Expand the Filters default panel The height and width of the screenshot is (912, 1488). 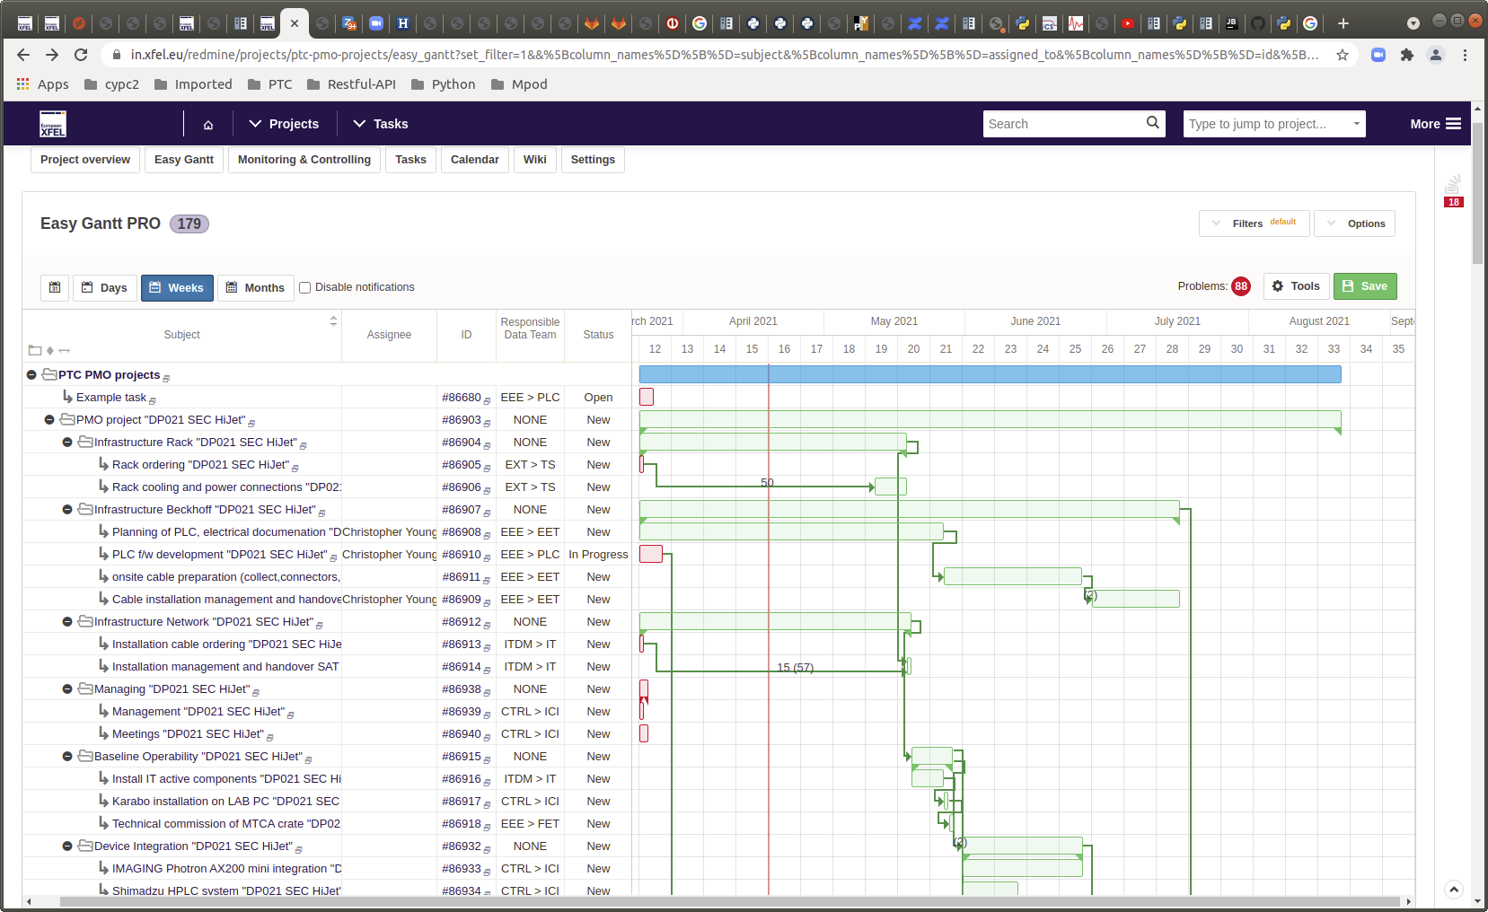[1254, 224]
